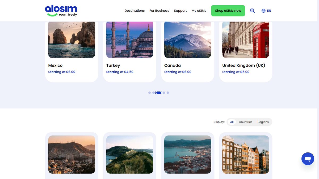Click UK's Starting at $5.00 price
The height and width of the screenshot is (179, 319).
[x=236, y=72]
